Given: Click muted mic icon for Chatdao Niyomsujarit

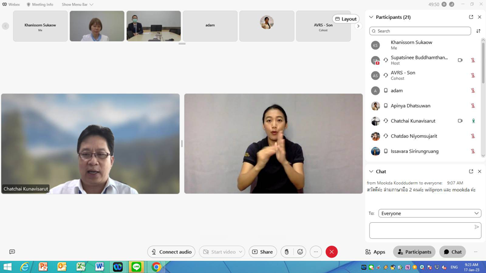Looking at the screenshot, I should [473, 136].
